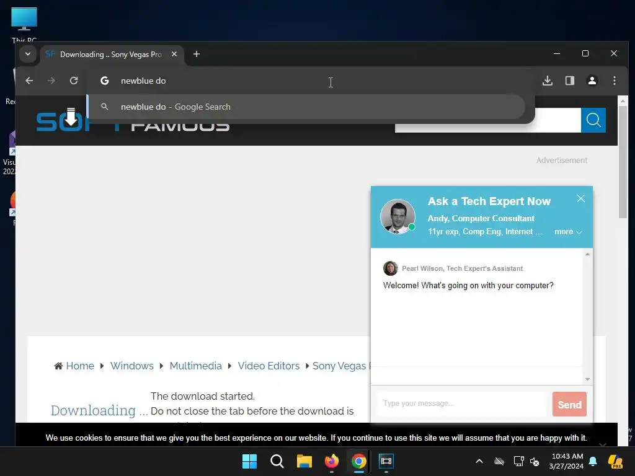Open the video editor taskbar icon
This screenshot has width=635, height=476.
[x=386, y=461]
